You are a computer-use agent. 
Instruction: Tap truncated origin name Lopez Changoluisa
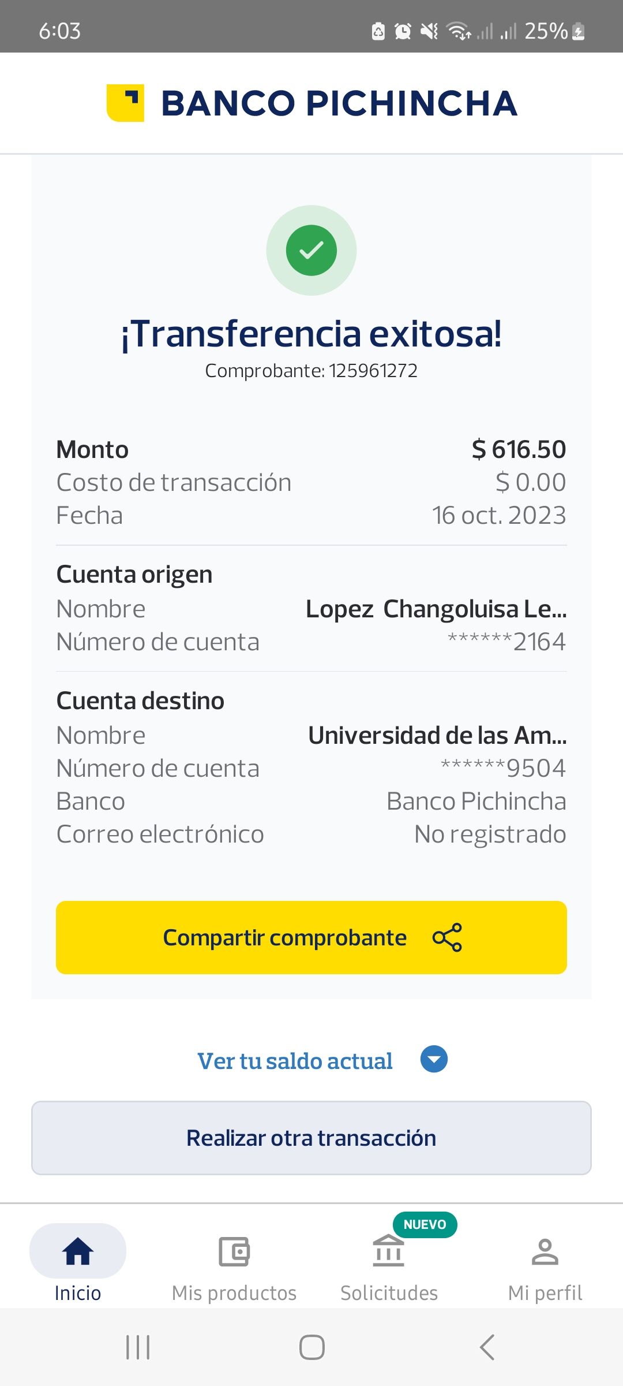tap(436, 609)
